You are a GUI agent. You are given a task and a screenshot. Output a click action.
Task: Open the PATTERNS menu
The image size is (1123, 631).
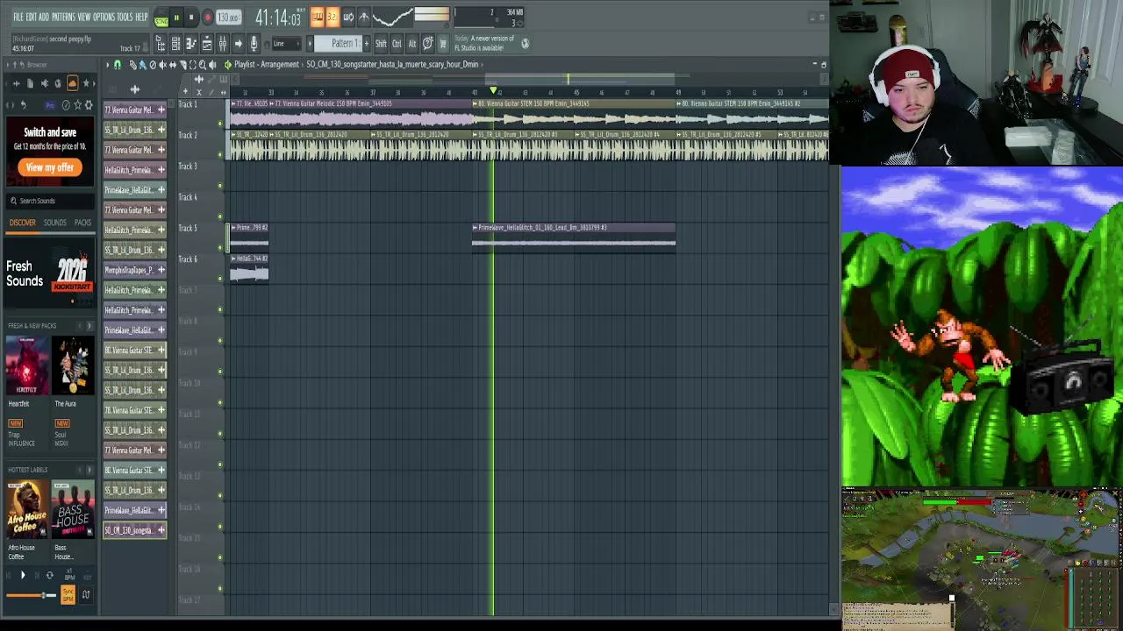(63, 17)
